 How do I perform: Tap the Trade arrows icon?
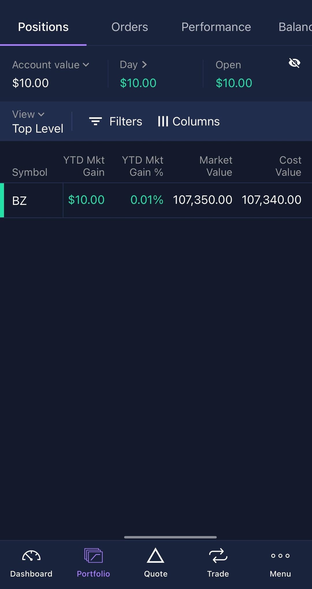click(218, 555)
